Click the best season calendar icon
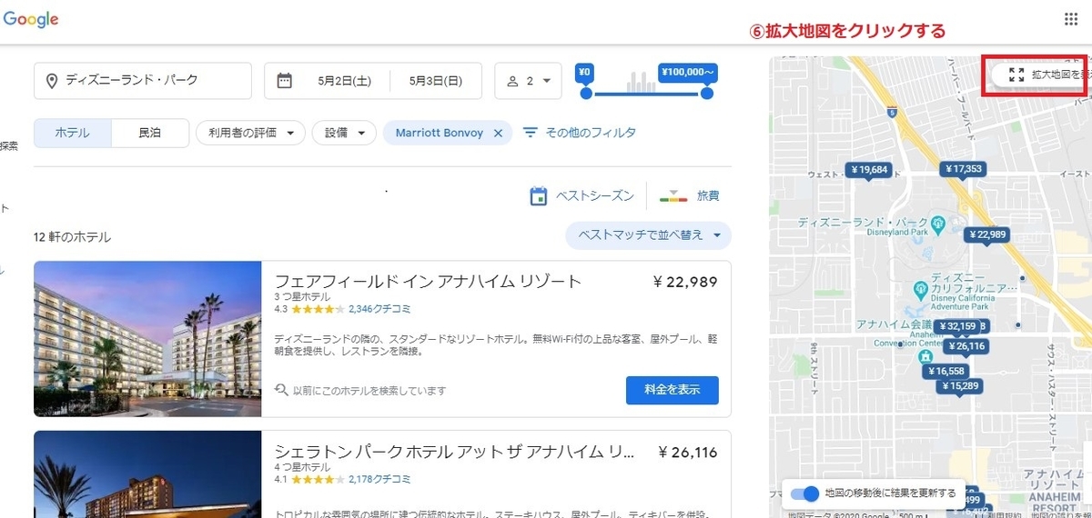This screenshot has width=1092, height=518. pyautogui.click(x=539, y=195)
